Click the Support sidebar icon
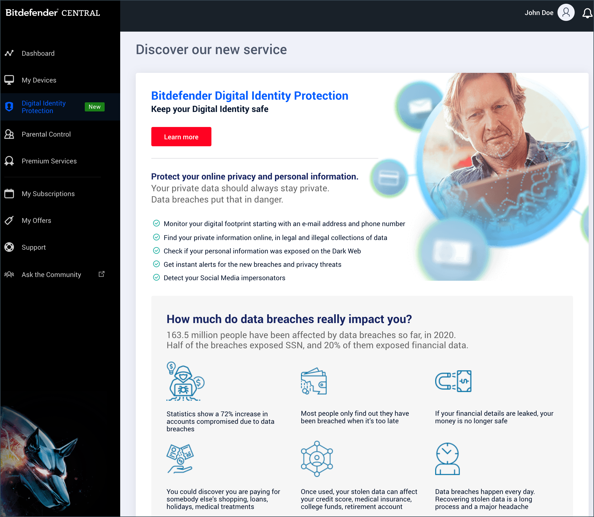 point(9,247)
